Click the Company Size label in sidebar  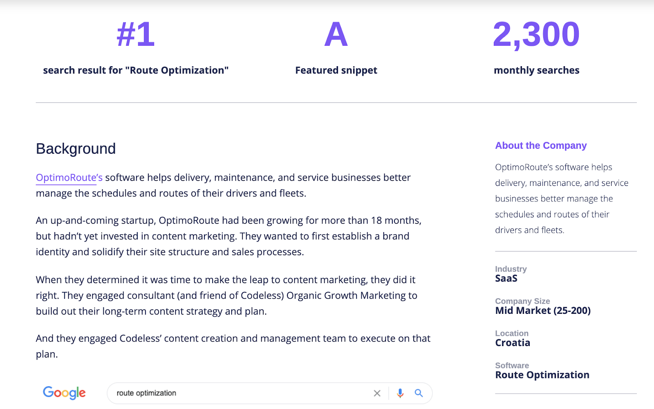(x=522, y=301)
